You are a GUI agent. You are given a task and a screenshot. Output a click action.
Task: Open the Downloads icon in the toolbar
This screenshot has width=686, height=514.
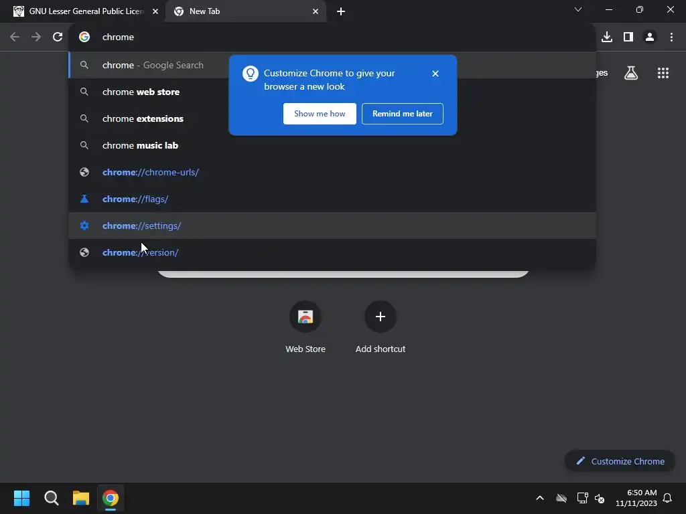coord(607,37)
